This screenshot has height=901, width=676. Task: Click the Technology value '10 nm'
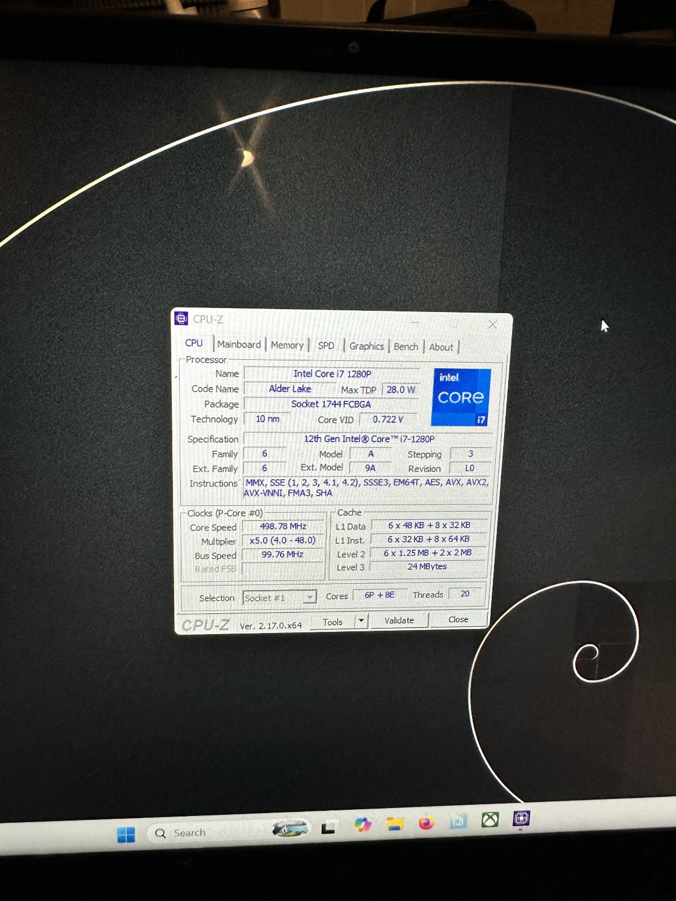click(x=267, y=419)
